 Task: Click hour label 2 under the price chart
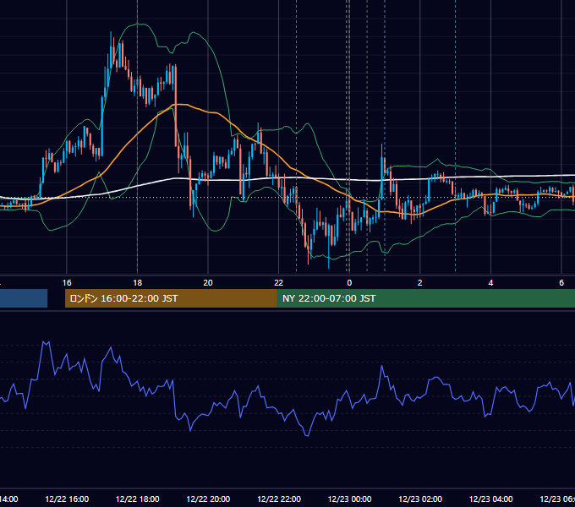[420, 282]
